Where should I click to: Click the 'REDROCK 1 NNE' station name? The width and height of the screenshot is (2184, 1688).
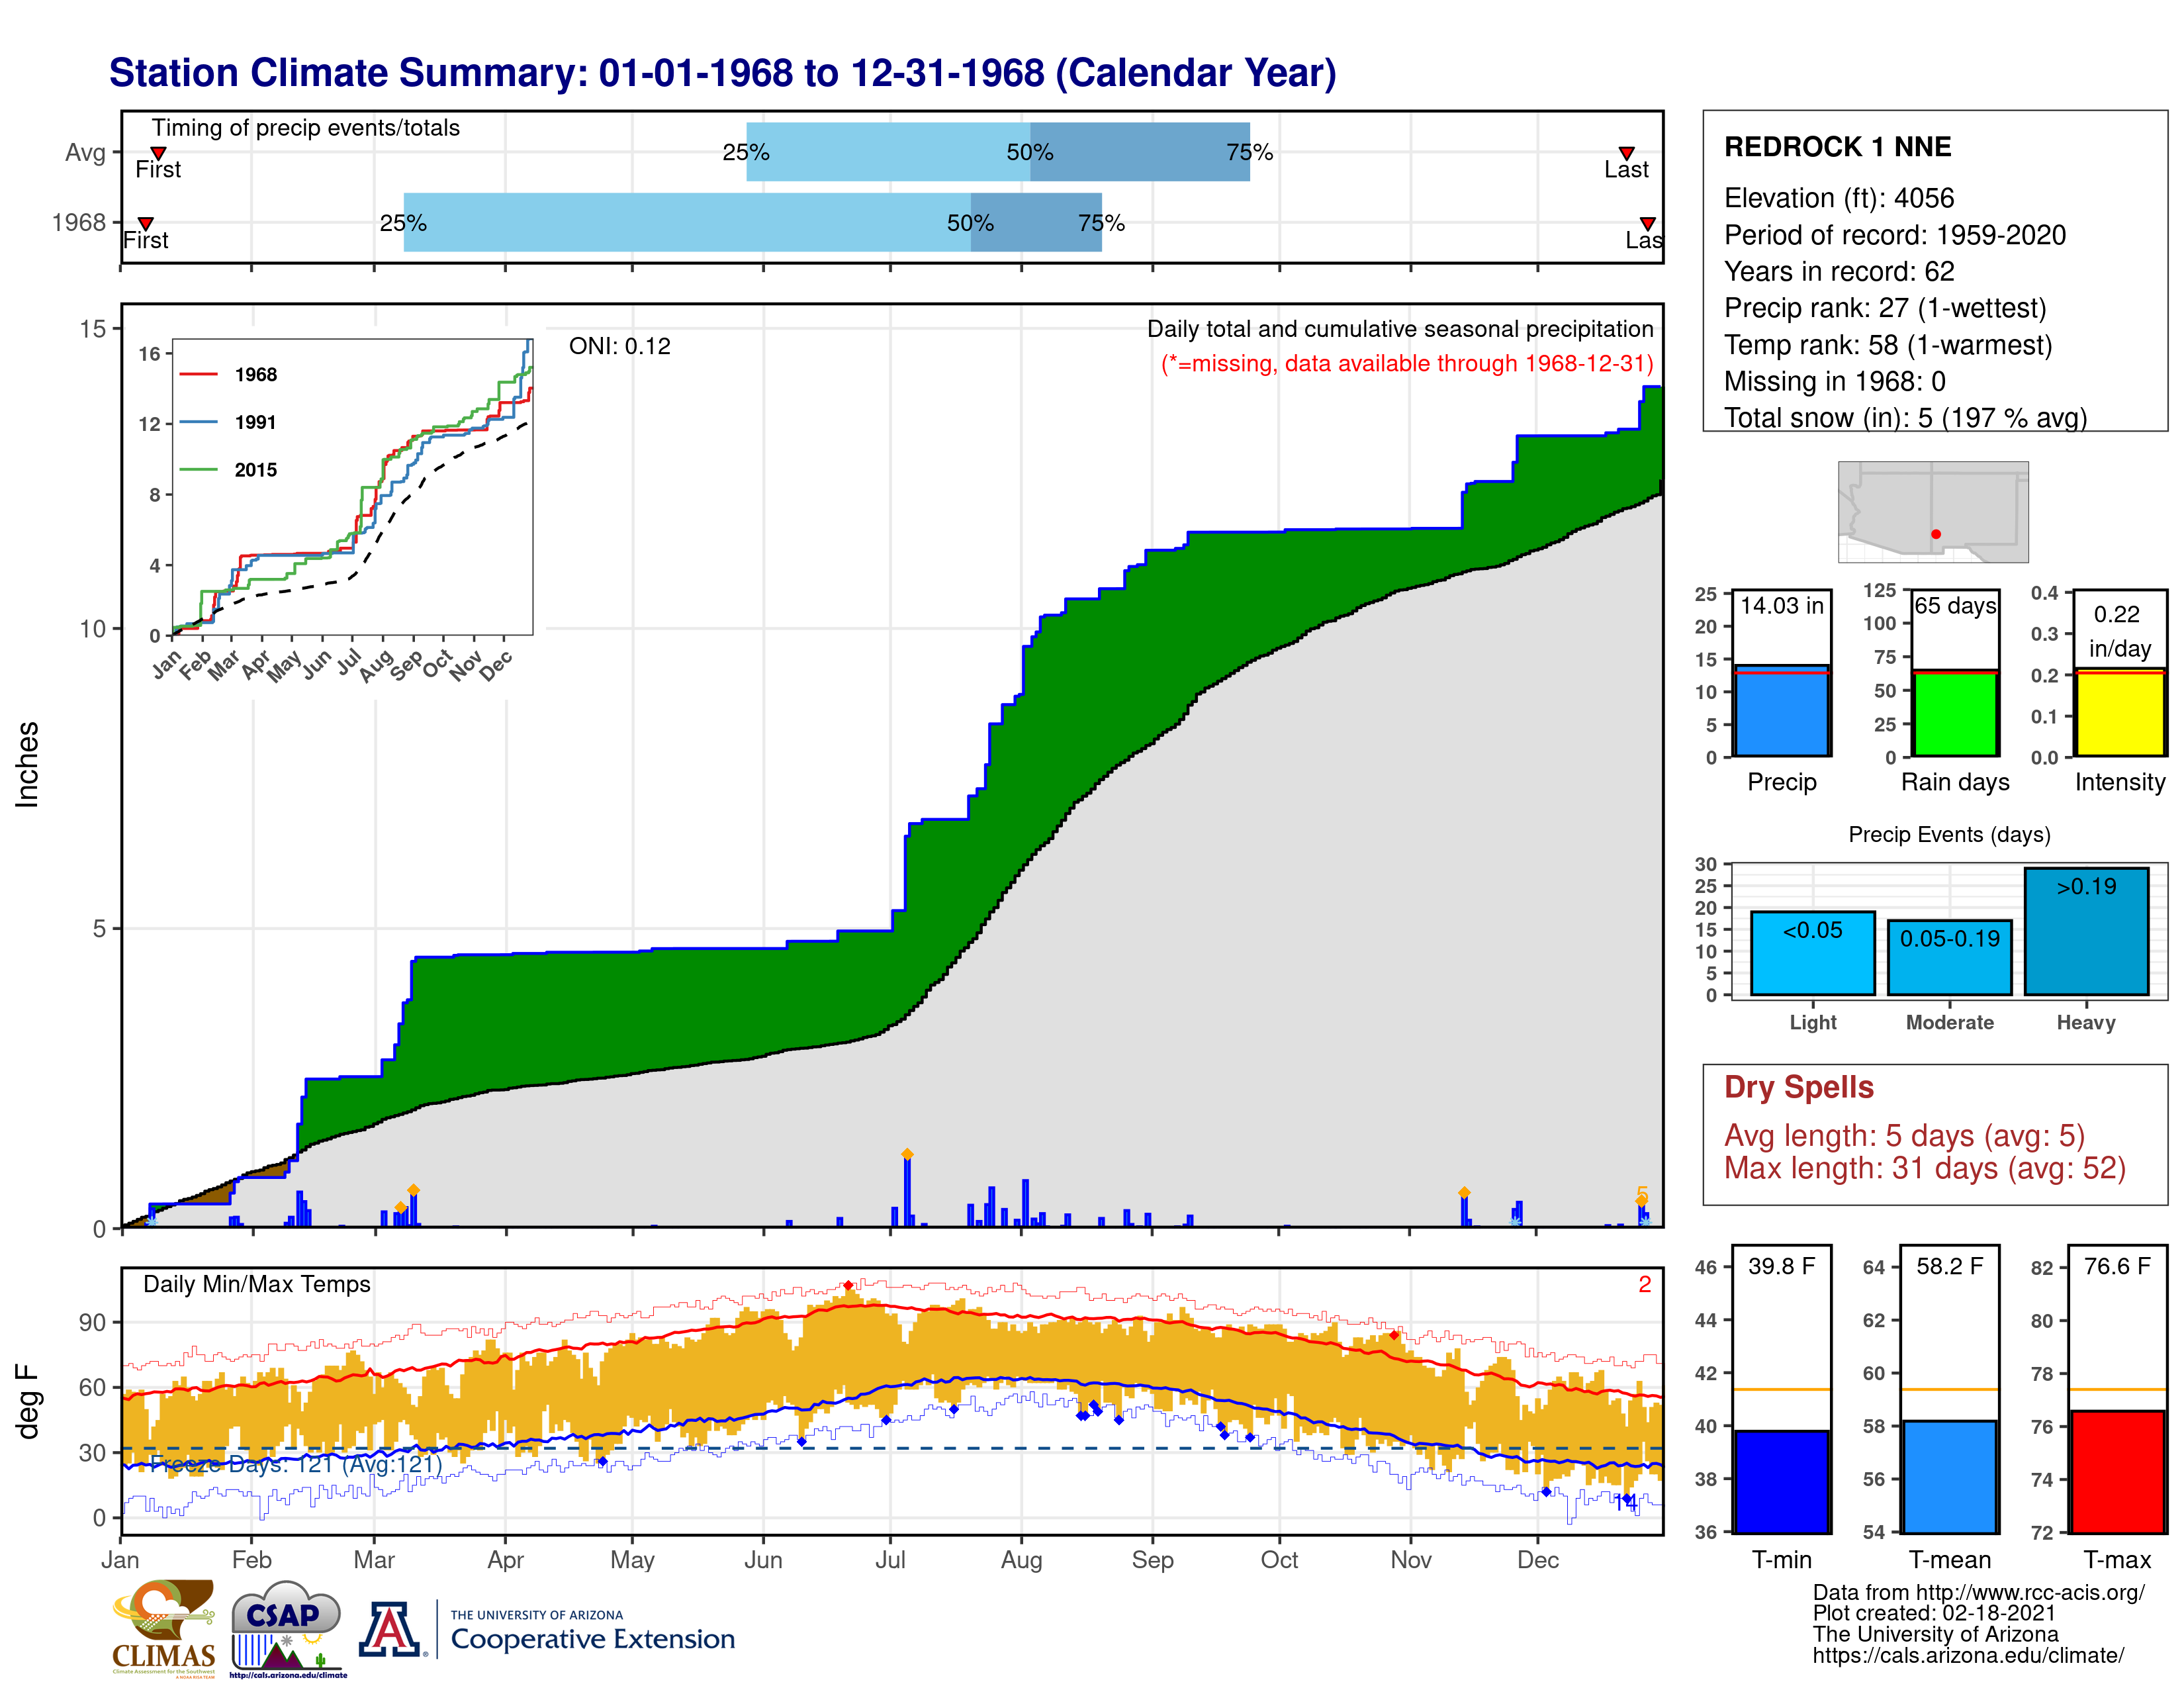1837,147
